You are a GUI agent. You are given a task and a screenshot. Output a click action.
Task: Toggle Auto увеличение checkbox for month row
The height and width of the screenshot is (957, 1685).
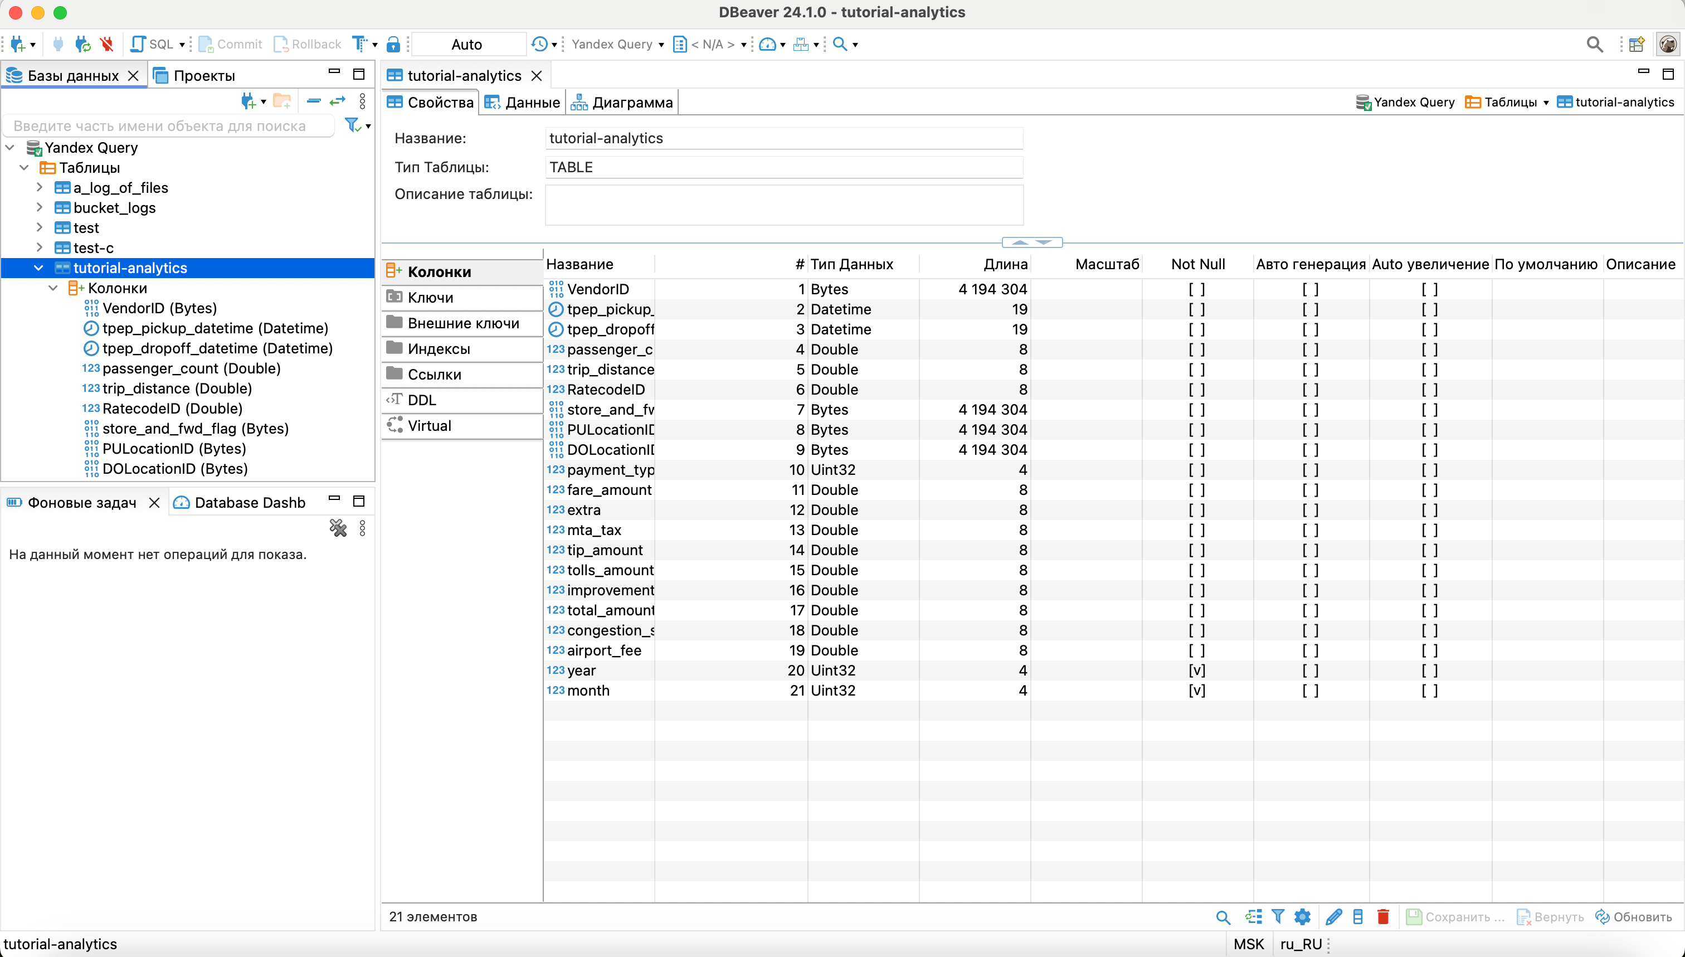click(x=1429, y=690)
